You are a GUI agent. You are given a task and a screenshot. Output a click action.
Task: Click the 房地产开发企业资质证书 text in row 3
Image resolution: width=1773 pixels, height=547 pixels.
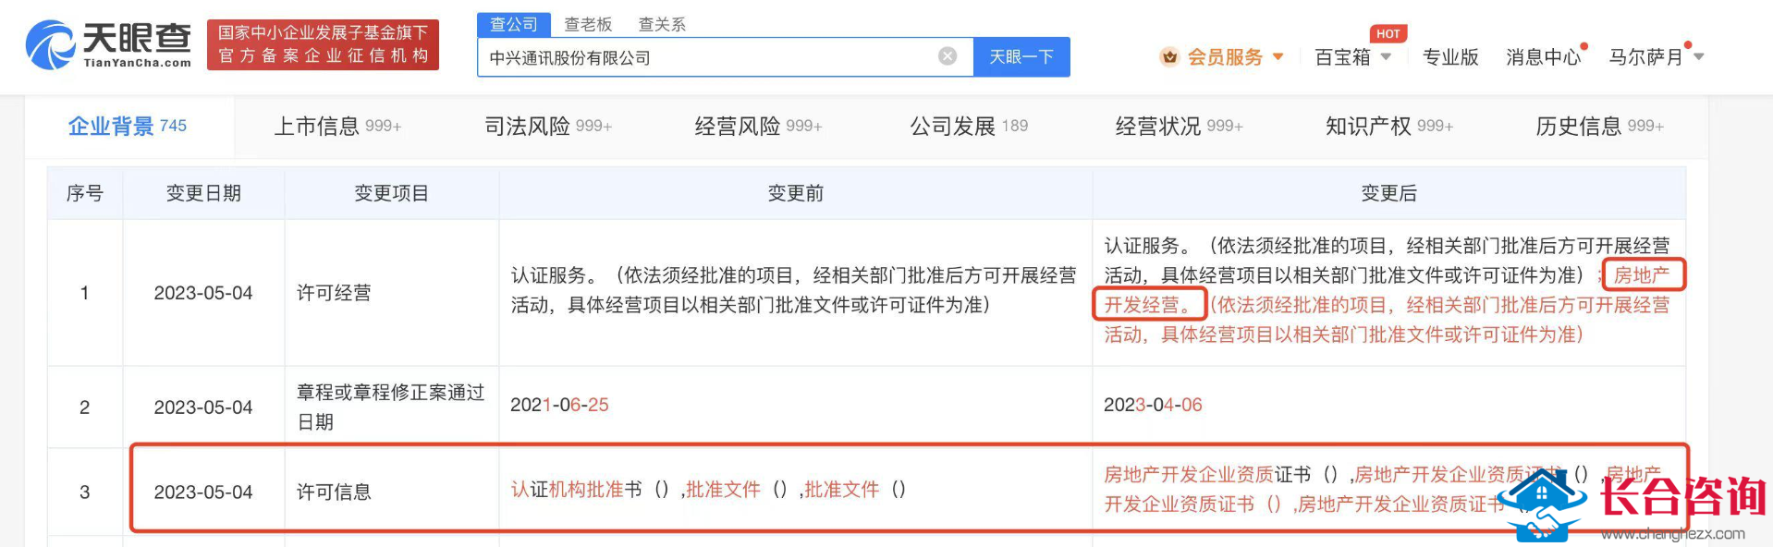tap(1207, 475)
